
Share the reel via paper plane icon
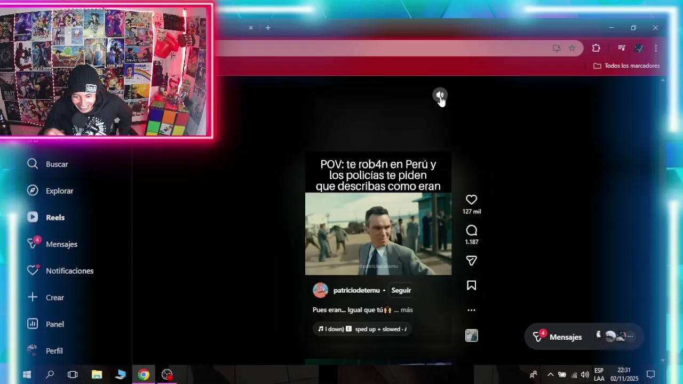[x=471, y=260]
